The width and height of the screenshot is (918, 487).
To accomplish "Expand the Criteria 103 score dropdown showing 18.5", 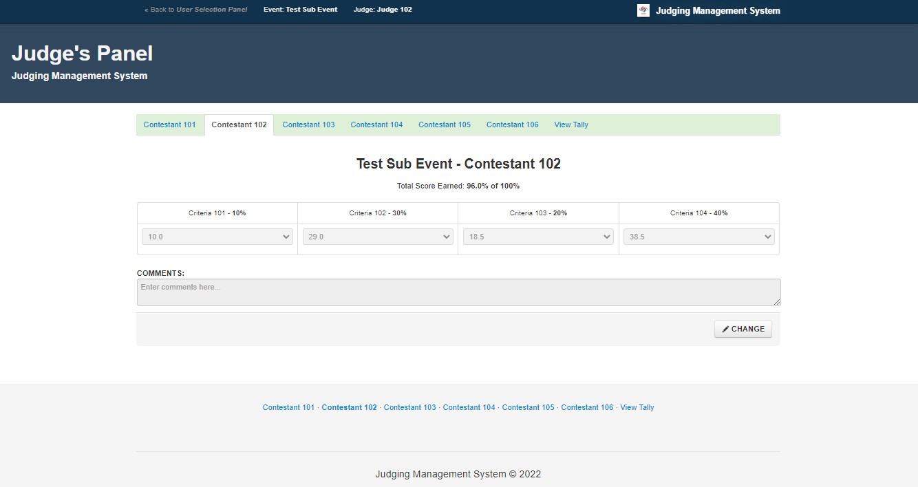I will [538, 237].
